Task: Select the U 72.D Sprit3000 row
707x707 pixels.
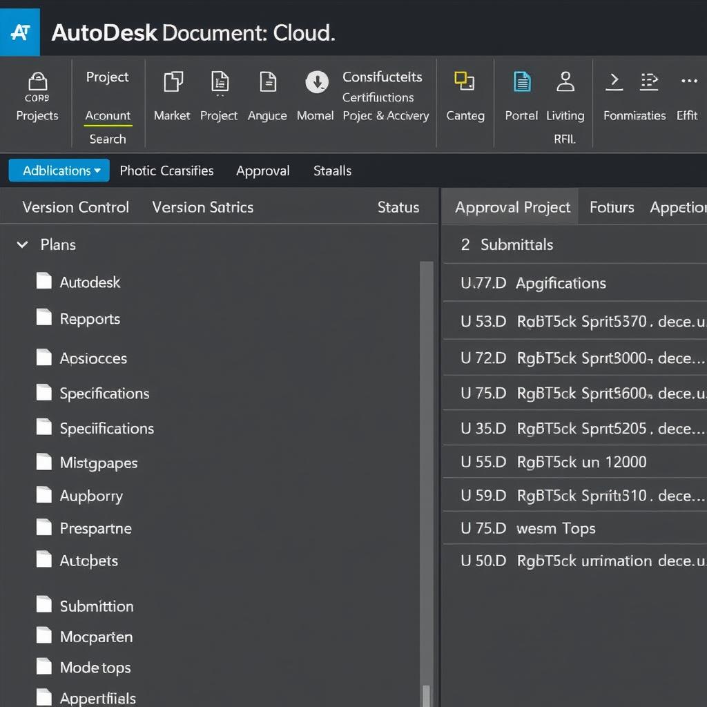Action: click(575, 358)
